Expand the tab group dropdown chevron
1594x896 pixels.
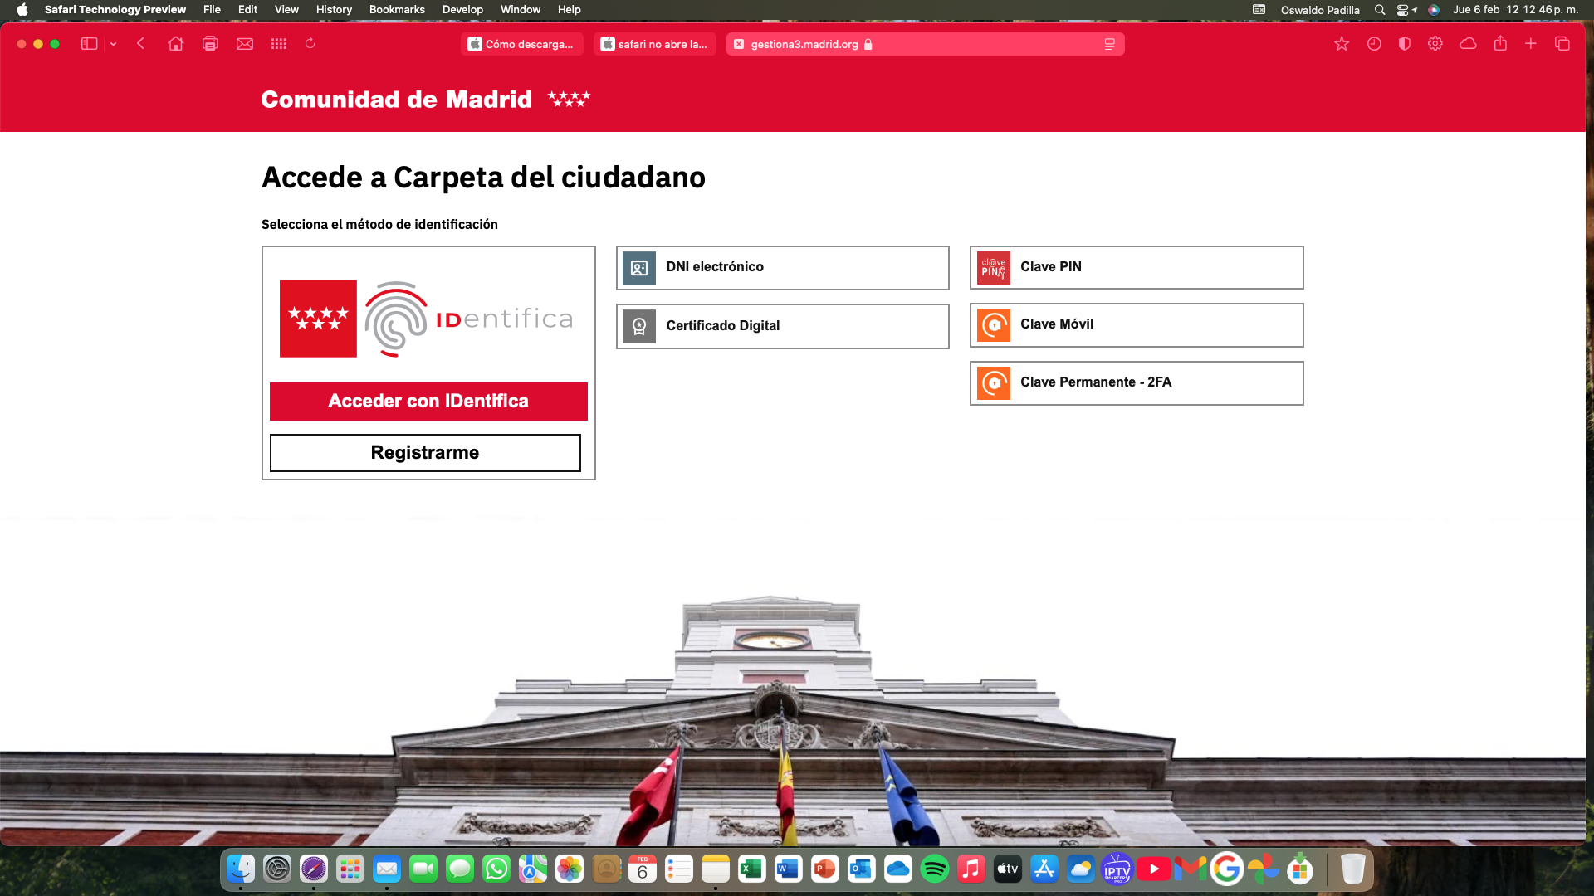[113, 44]
